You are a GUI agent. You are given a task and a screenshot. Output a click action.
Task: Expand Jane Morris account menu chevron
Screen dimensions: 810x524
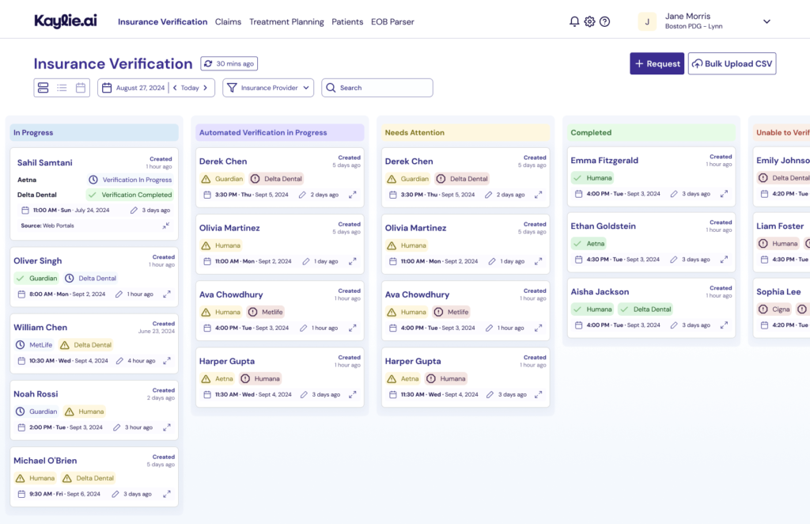coord(766,22)
